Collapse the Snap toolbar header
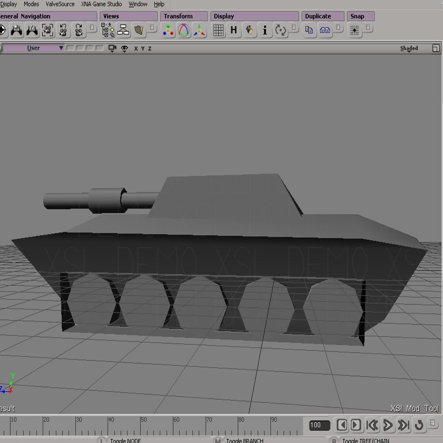This screenshot has height=443, width=443. click(x=361, y=16)
